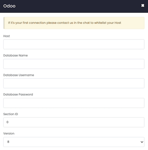Click the whitelist your Host notice banner
This screenshot has width=148, height=150.
74,23
